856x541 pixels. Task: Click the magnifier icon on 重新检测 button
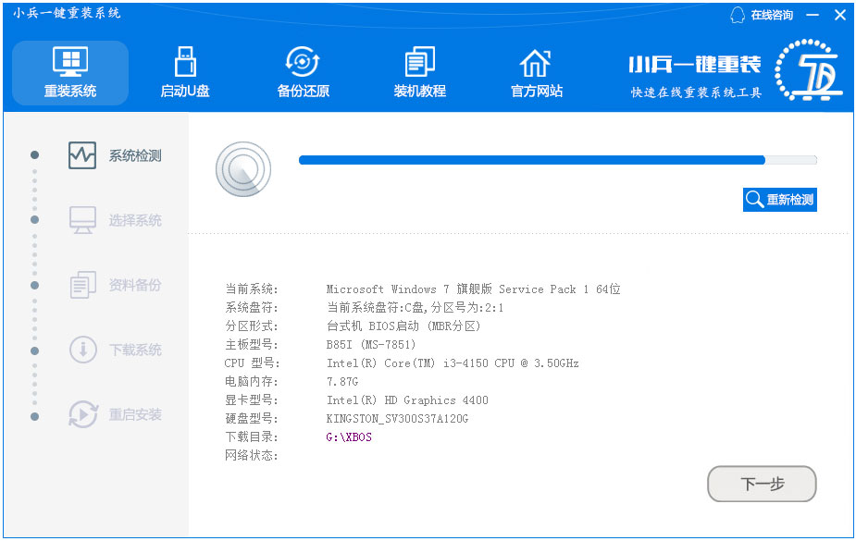coord(752,198)
